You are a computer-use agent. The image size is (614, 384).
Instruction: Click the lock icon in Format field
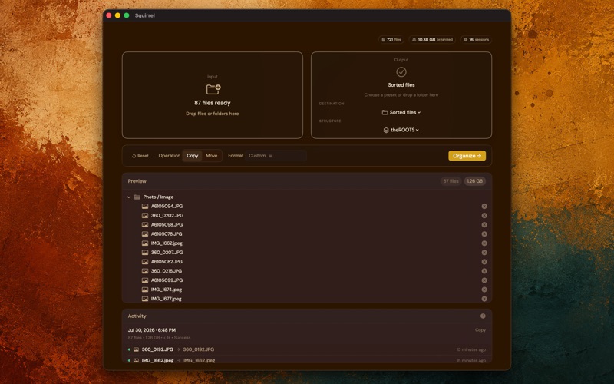point(270,156)
